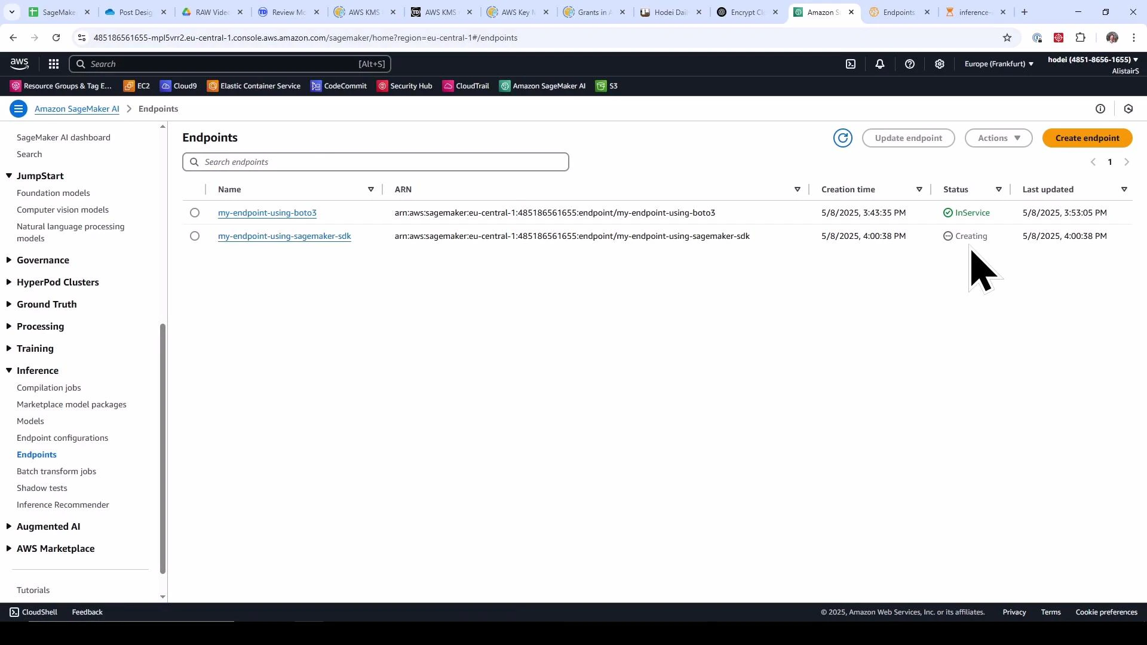The image size is (1147, 645).
Task: Open Security Hub favorite shortcut
Action: tap(405, 86)
